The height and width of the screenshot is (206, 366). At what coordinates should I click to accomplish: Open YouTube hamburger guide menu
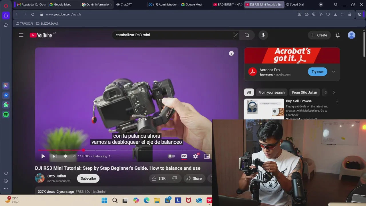(21, 35)
